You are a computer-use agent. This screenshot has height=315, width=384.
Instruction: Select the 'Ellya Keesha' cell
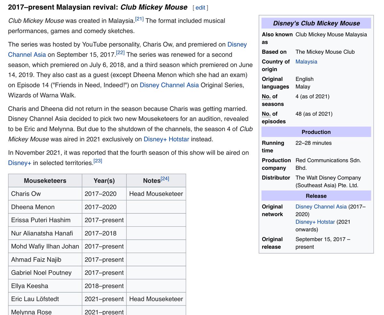pyautogui.click(x=45, y=286)
